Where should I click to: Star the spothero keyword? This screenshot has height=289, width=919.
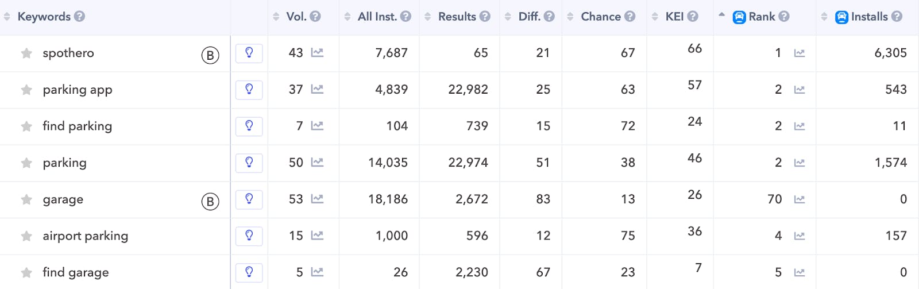click(x=26, y=53)
